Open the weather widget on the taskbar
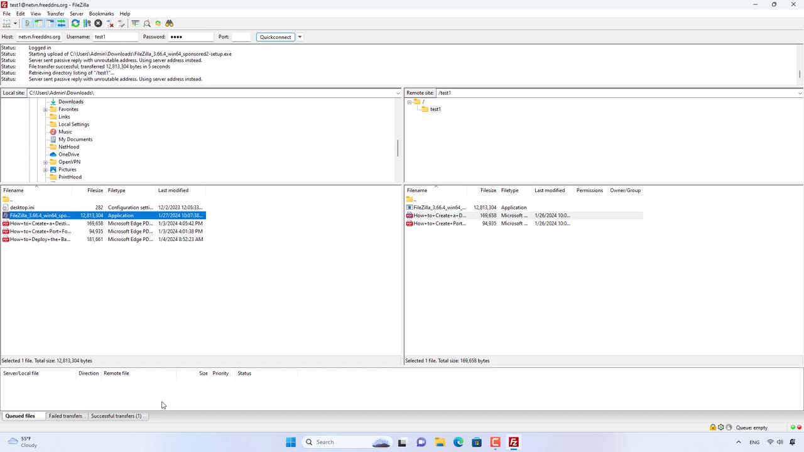The height and width of the screenshot is (452, 804). [23, 442]
